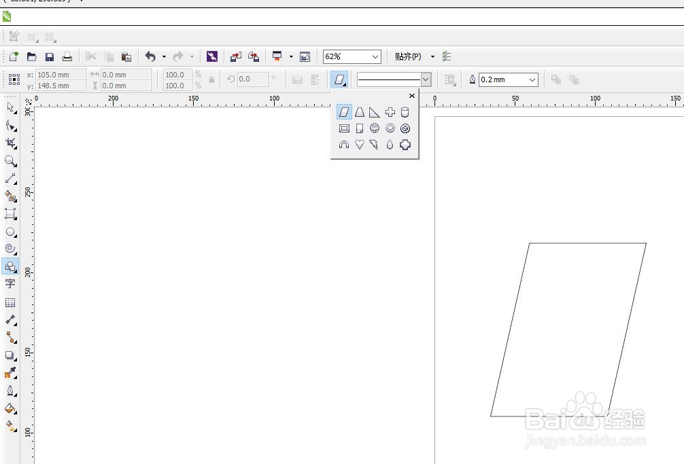Pick the cylinder shape
This screenshot has width=684, height=464.
pos(405,112)
